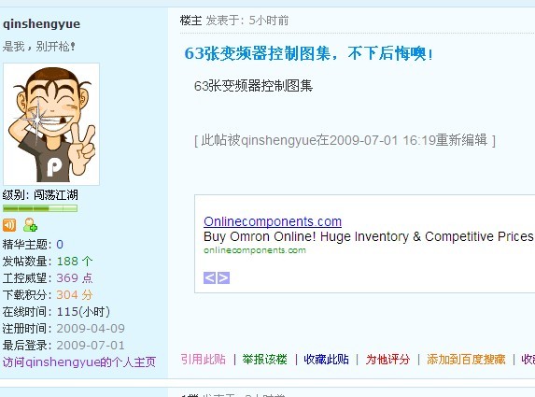Click the green onlinecomponents.com URL

[x=255, y=250]
